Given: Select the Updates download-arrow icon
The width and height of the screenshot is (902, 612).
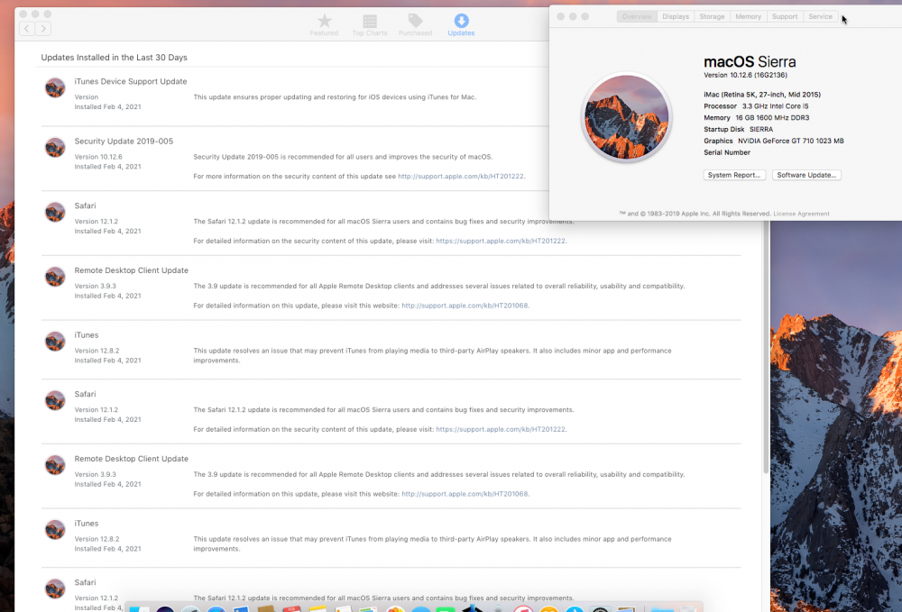Looking at the screenshot, I should point(461,21).
